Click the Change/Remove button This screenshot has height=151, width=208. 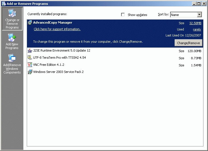coord(188,43)
